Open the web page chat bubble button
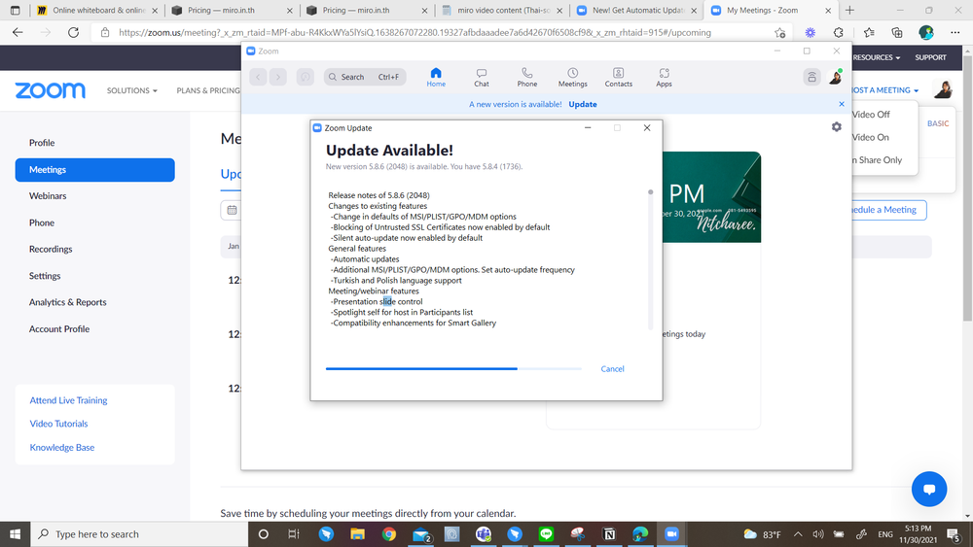973x547 pixels. 929,489
